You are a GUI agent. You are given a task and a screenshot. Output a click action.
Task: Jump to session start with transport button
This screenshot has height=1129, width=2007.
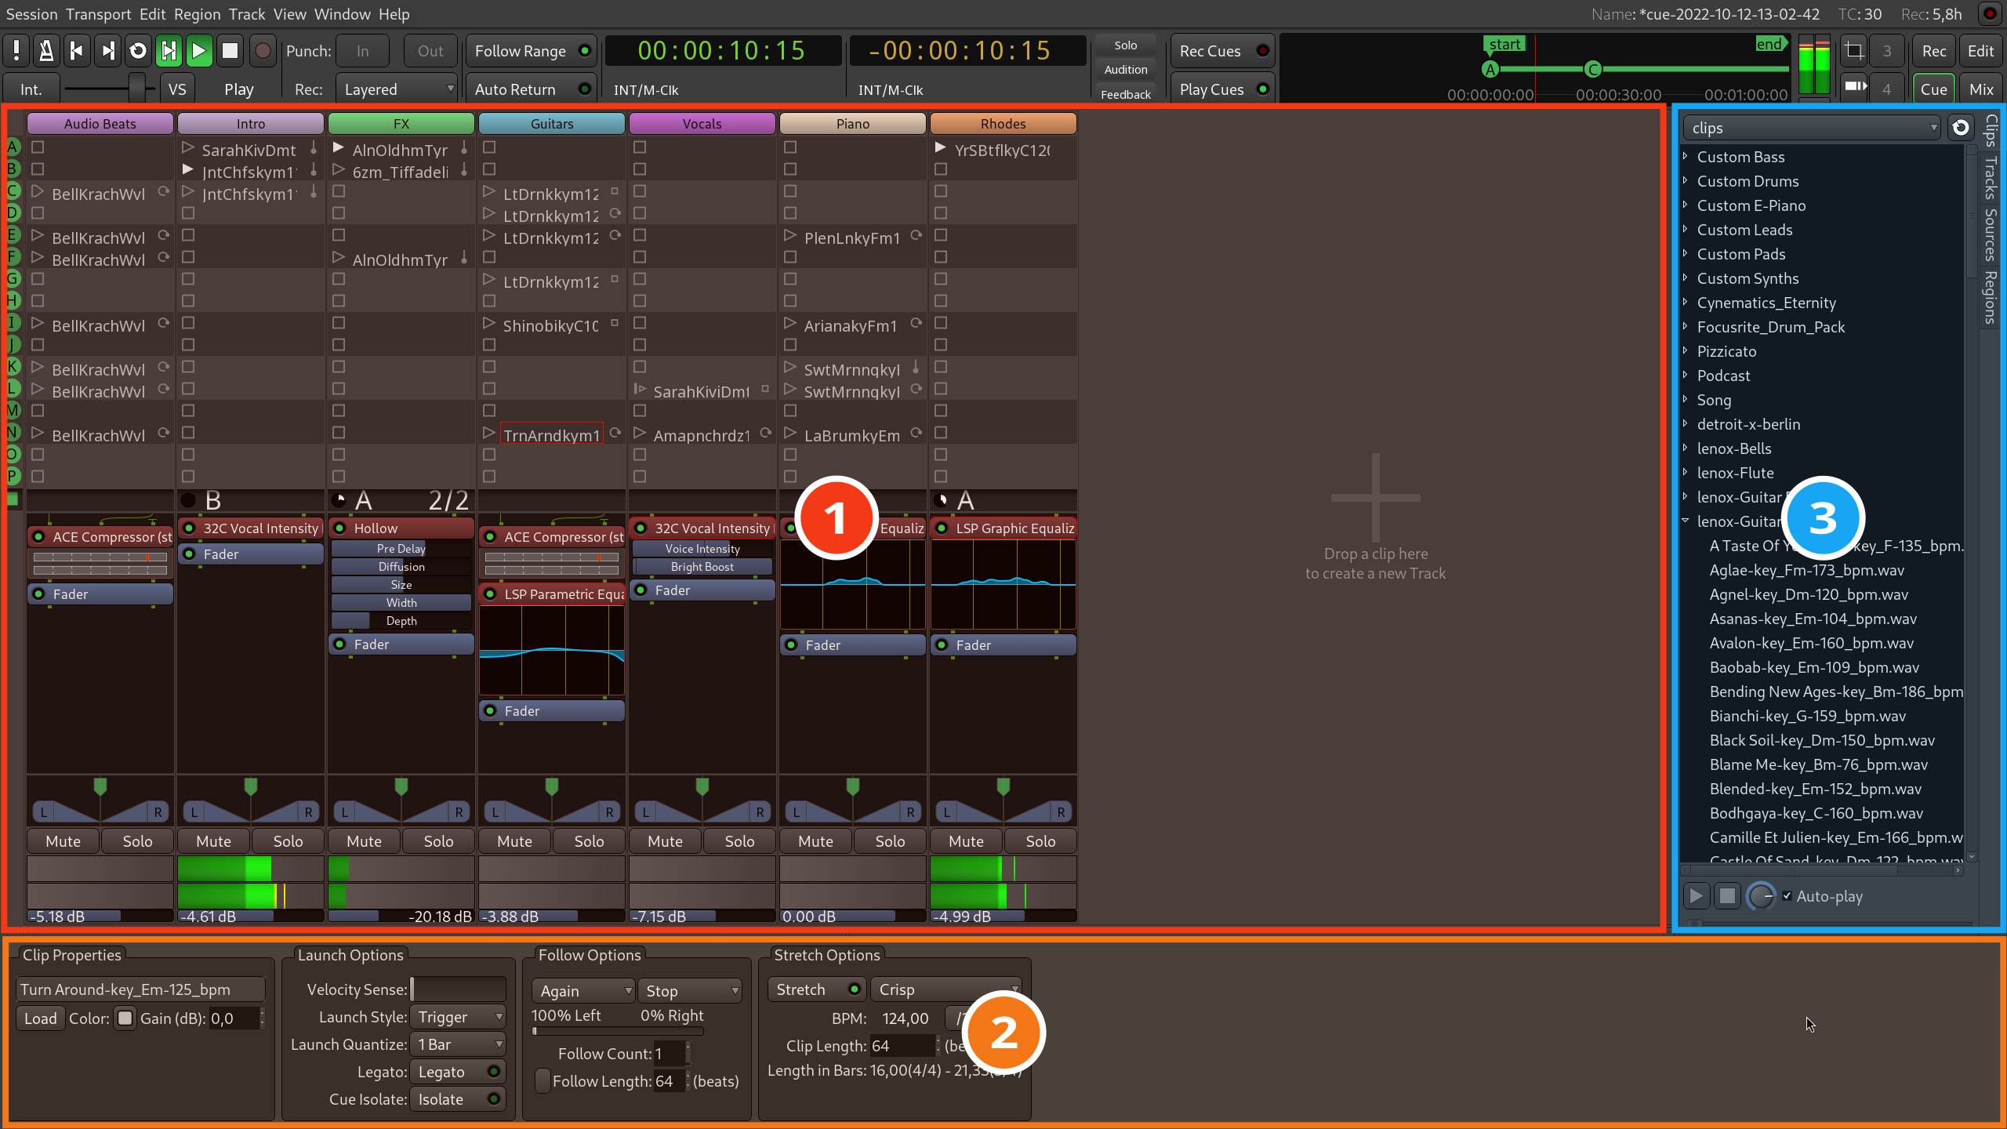[x=77, y=51]
